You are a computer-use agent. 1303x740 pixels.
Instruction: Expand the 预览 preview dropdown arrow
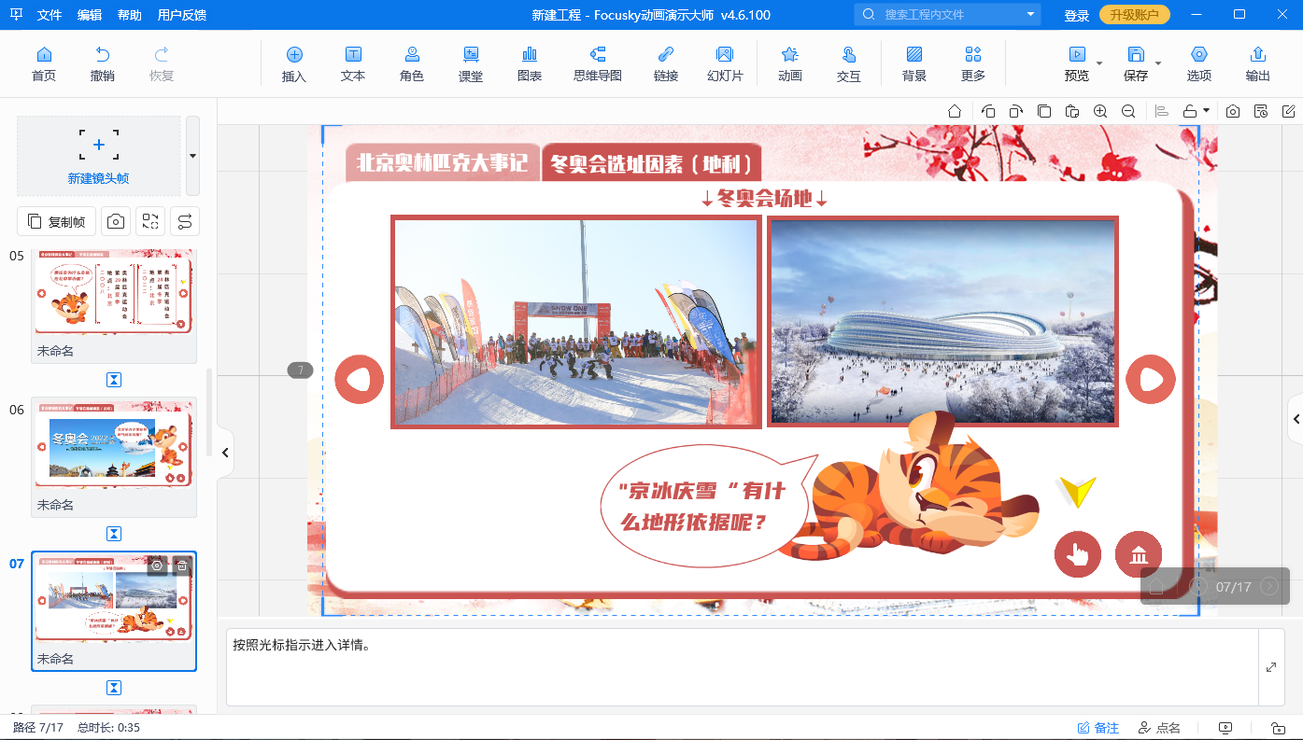(x=1099, y=63)
